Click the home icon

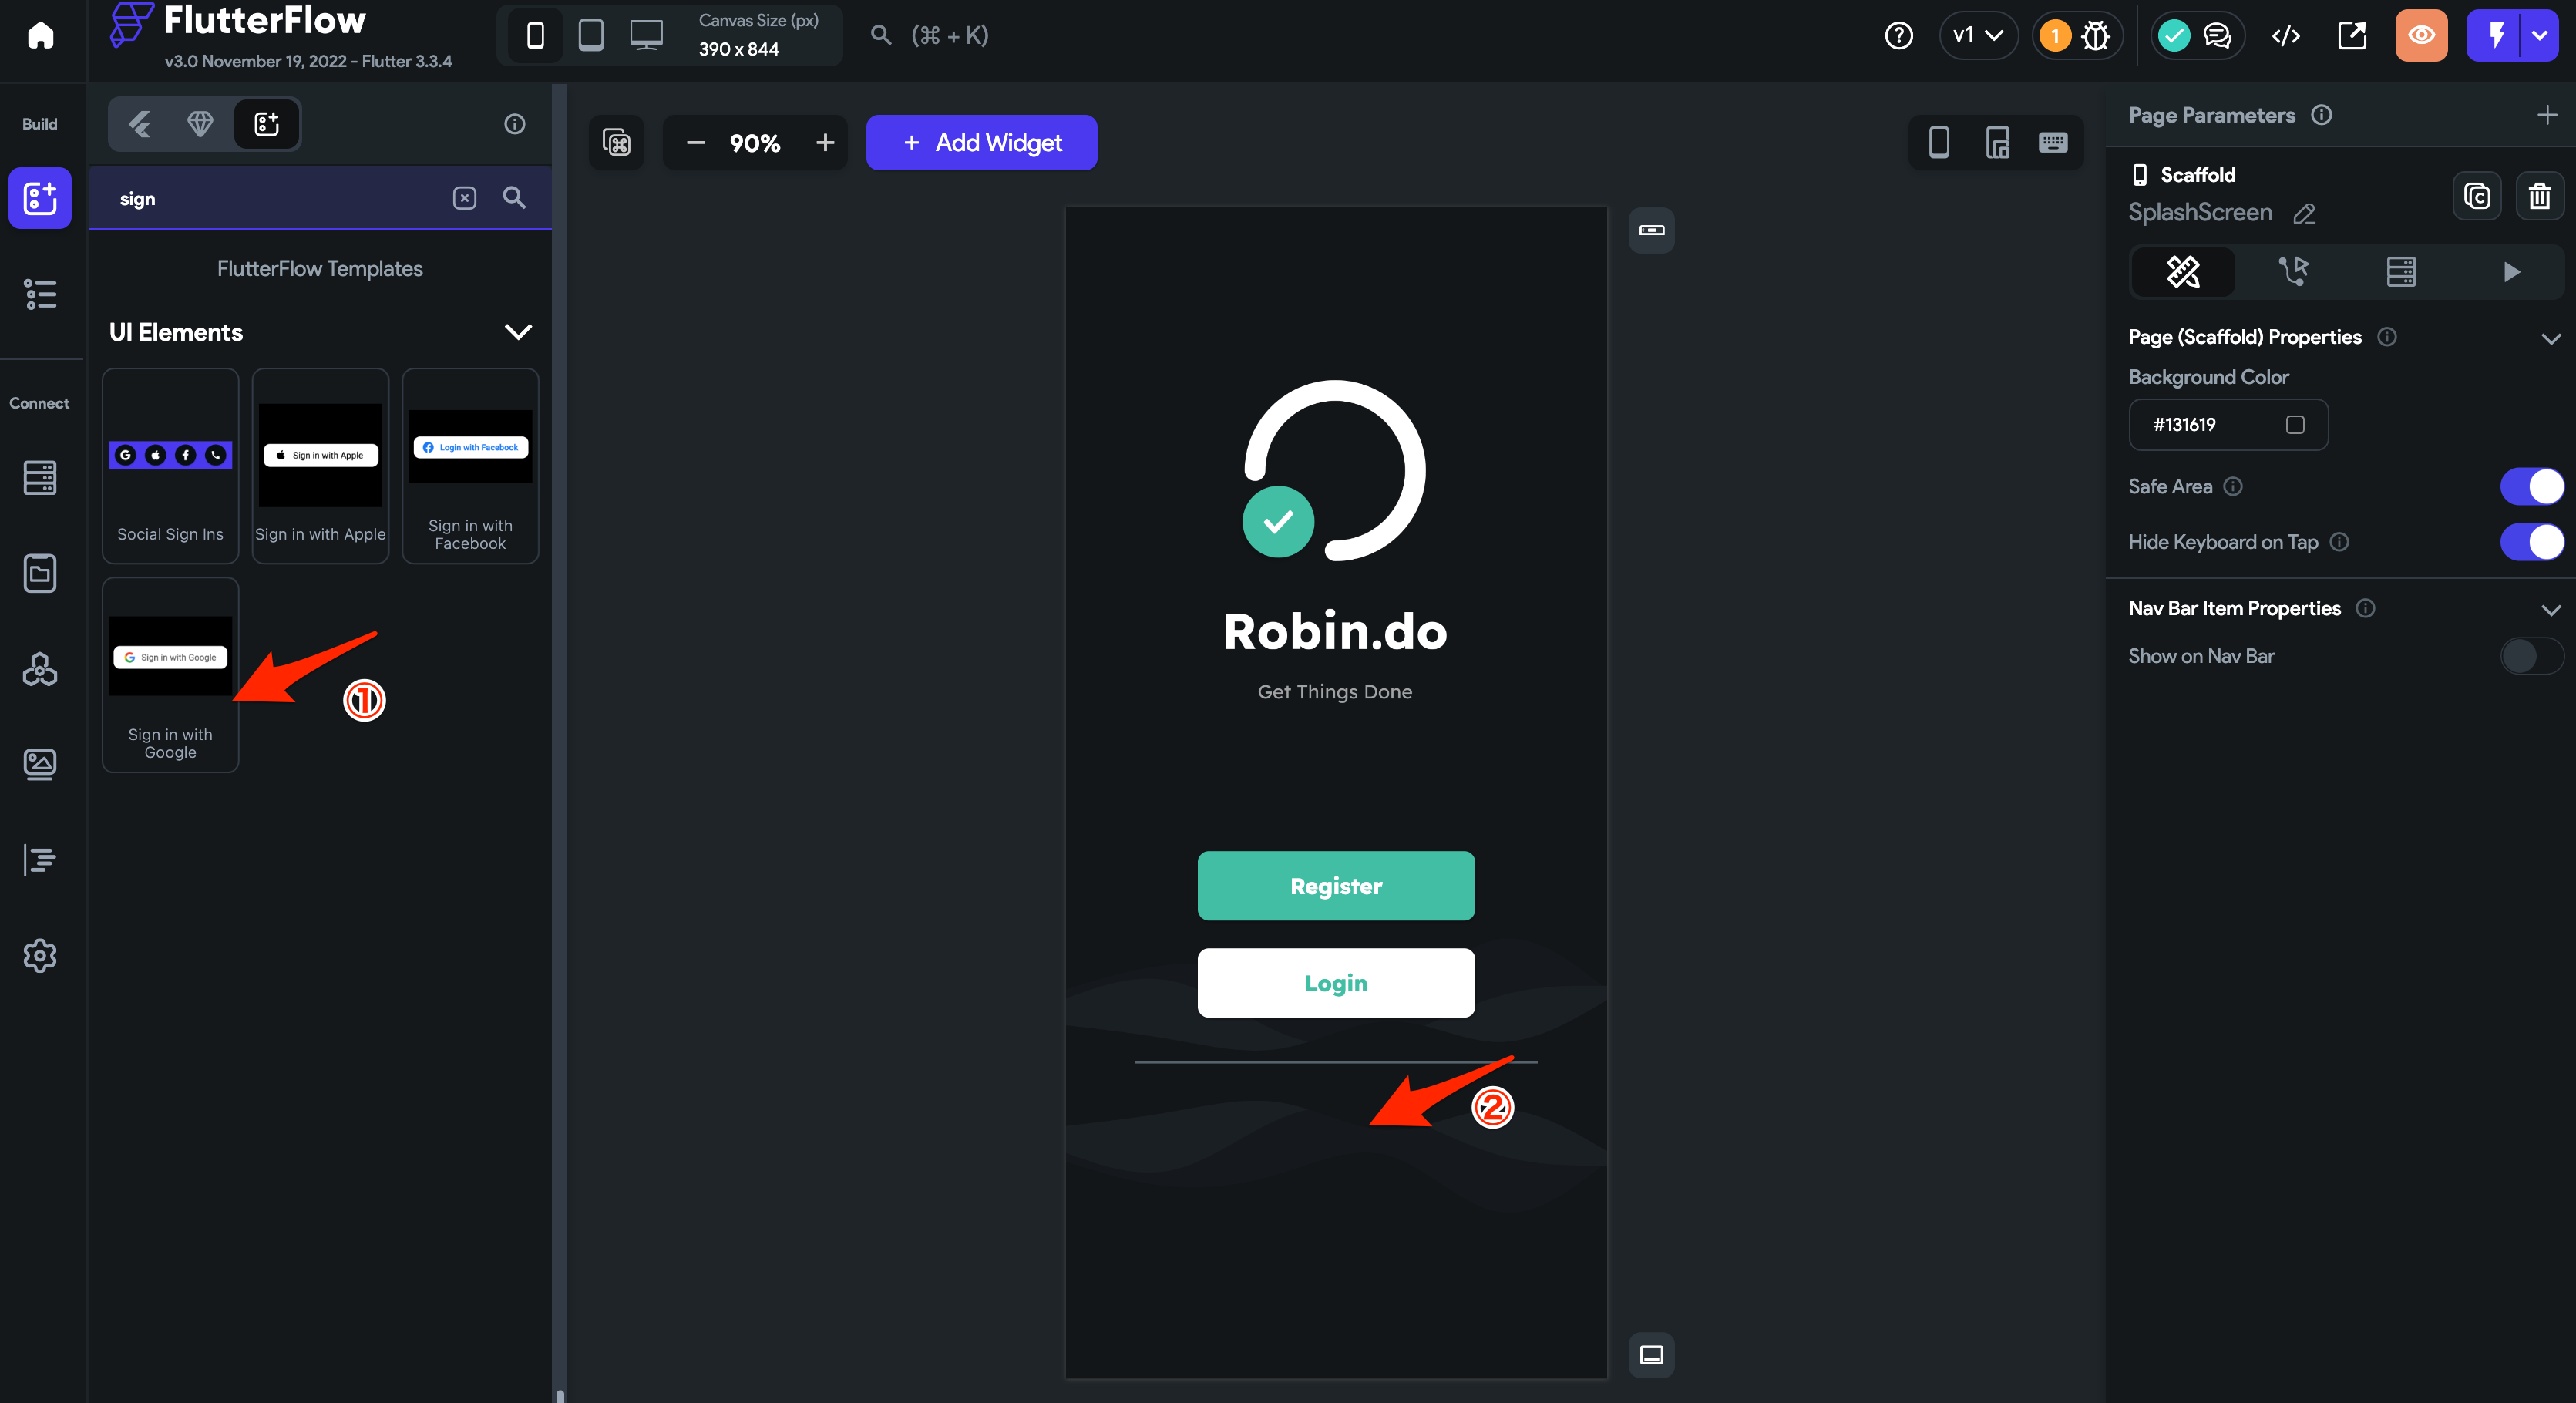click(40, 36)
